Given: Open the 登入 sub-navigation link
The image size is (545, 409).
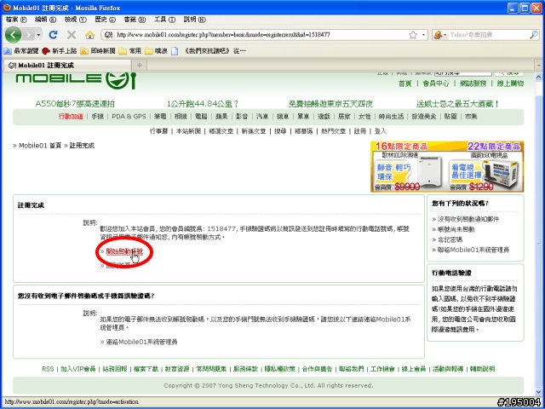Looking at the screenshot, I should [x=381, y=131].
